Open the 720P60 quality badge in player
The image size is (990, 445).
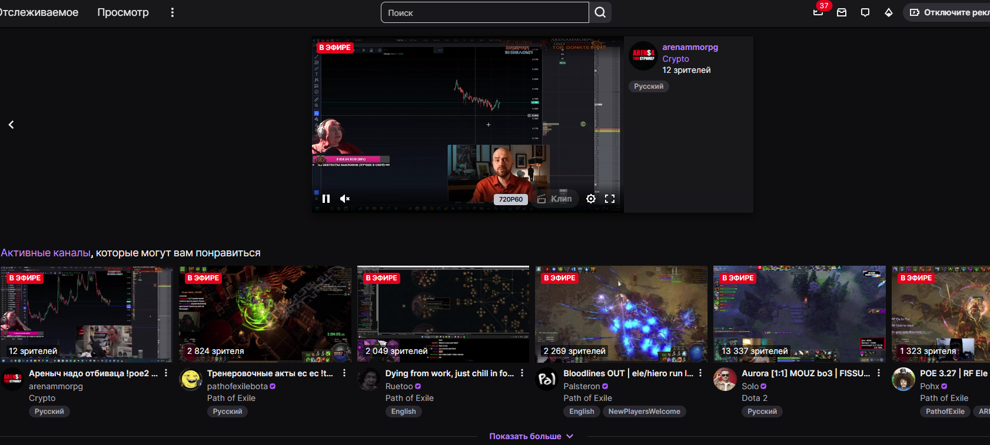[x=511, y=199]
